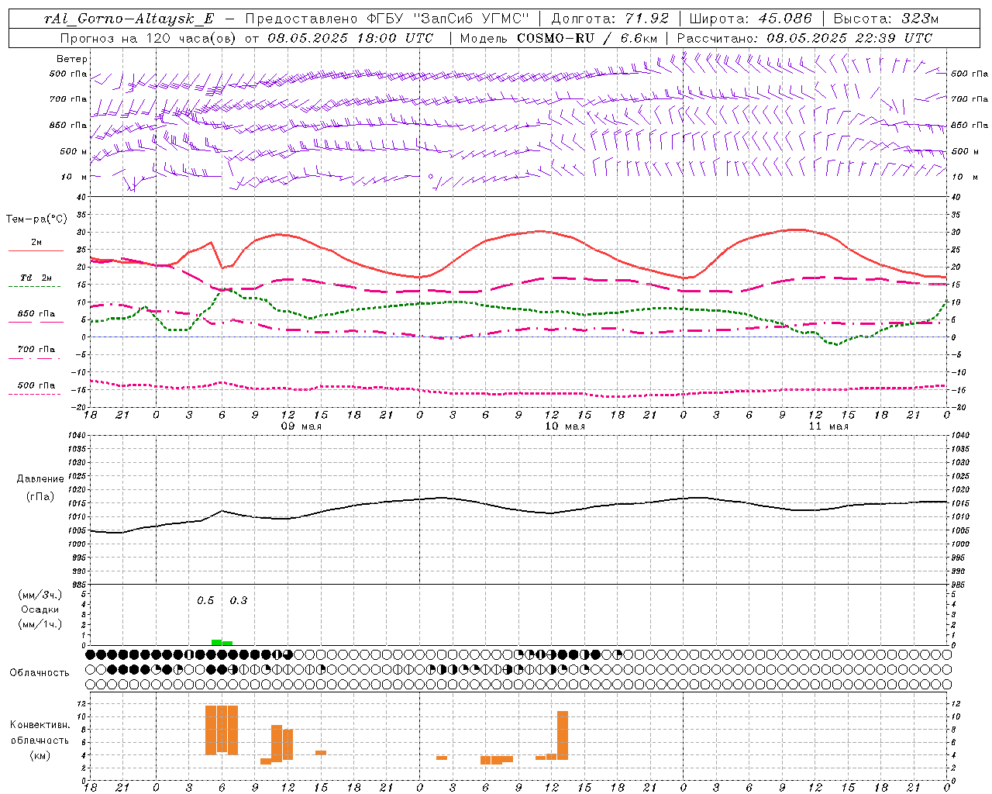This screenshot has width=992, height=794.
Task: Click the 850 гПа legend label
Action: 36,314
